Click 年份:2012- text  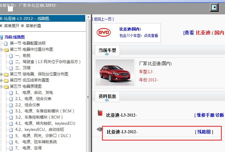pyautogui.click(x=148, y=80)
